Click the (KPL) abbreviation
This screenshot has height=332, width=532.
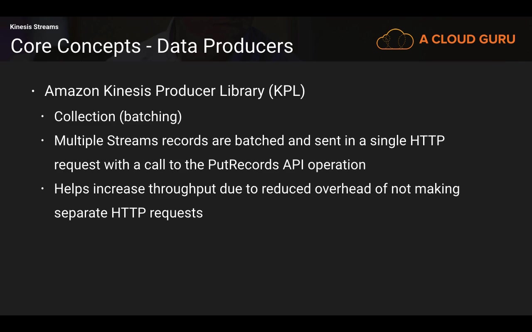point(287,91)
